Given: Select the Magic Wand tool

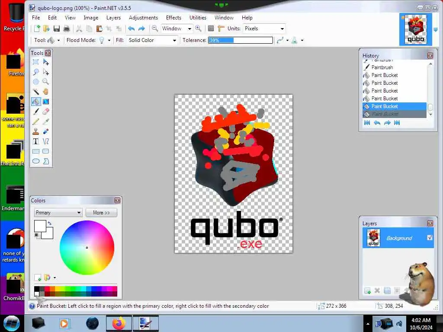Looking at the screenshot, I should pyautogui.click(x=36, y=92).
